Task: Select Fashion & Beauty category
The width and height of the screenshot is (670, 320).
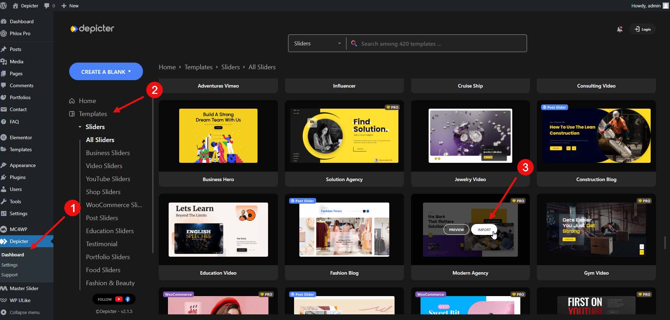Action: pos(110,283)
